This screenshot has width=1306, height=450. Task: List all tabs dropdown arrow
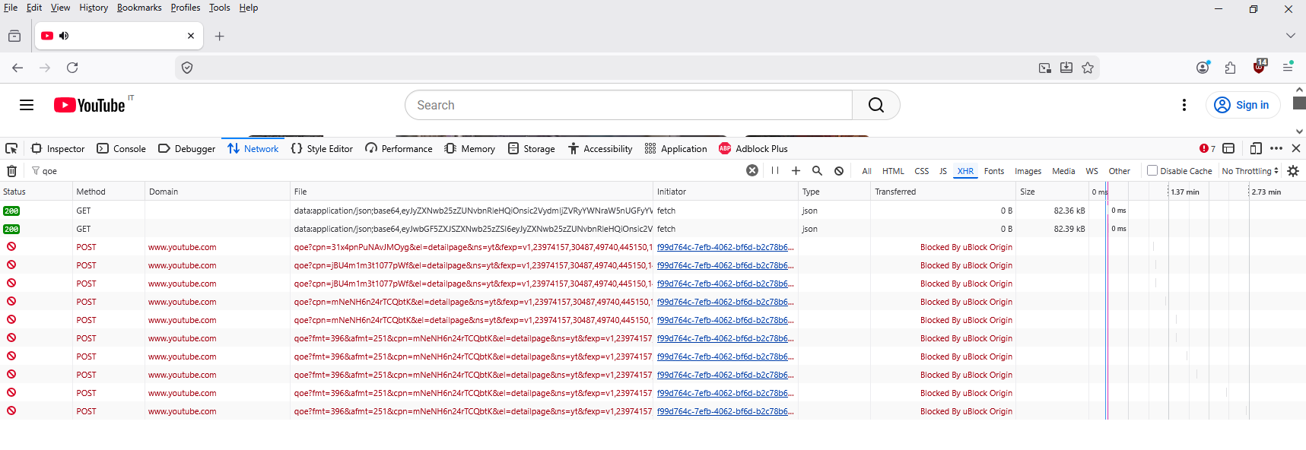[1290, 36]
